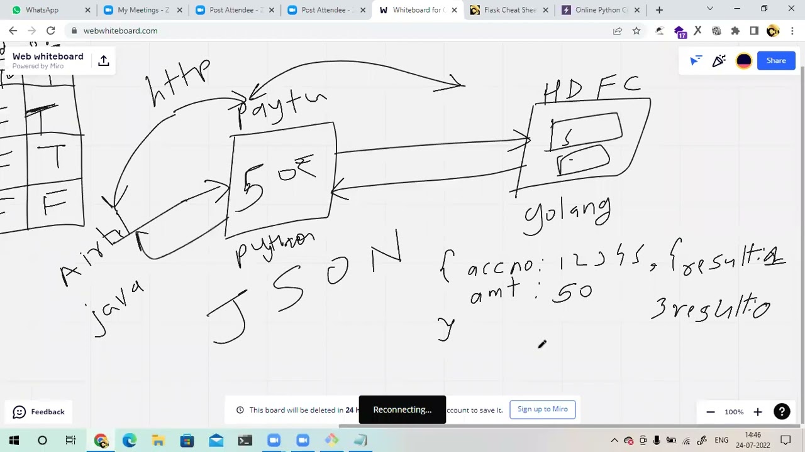The image size is (805, 452).
Task: Open the Chrome three-dot menu
Action: point(792,31)
